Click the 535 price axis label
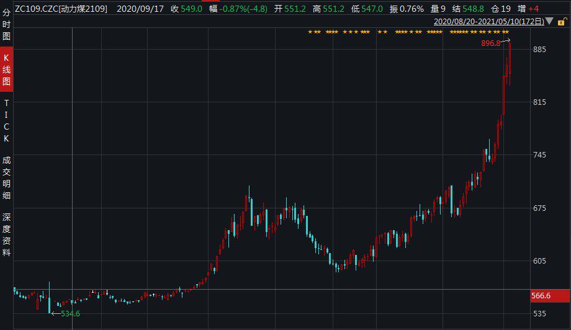Image resolution: width=571 pixels, height=330 pixels. tap(539, 314)
